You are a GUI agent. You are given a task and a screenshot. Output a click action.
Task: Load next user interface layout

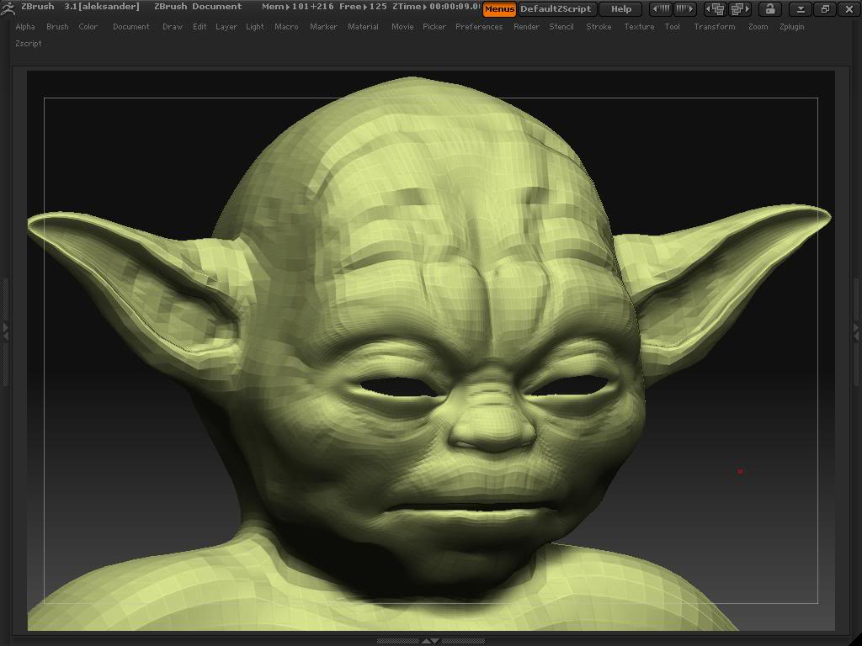(739, 8)
